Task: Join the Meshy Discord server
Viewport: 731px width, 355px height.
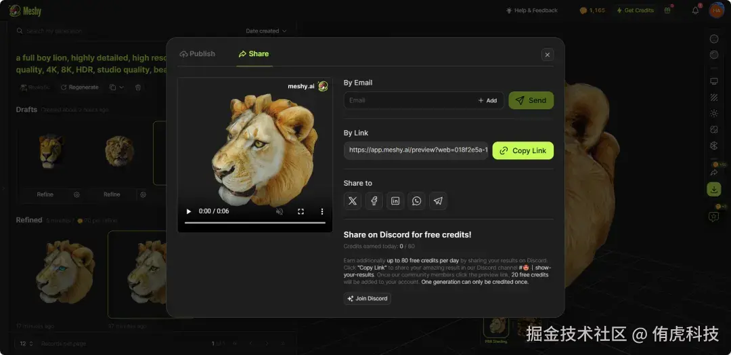Action: [368, 299]
